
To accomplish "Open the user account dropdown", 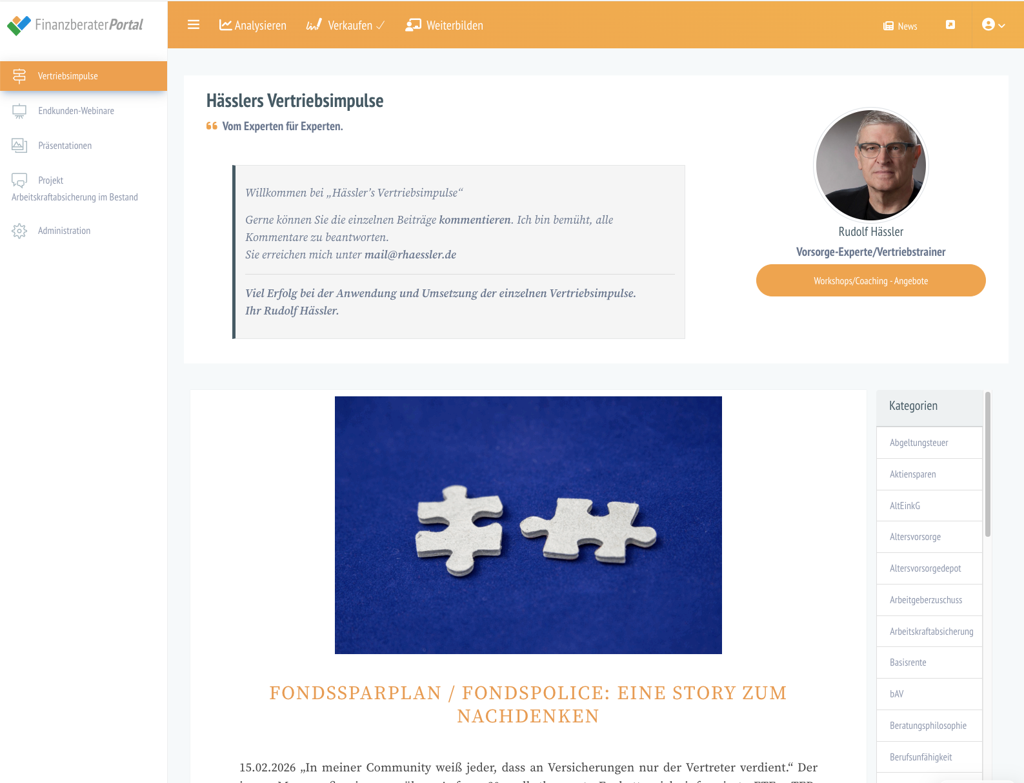I will 993,24.
